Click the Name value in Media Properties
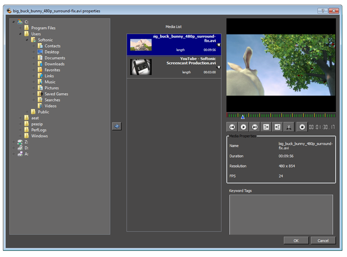 (305, 146)
